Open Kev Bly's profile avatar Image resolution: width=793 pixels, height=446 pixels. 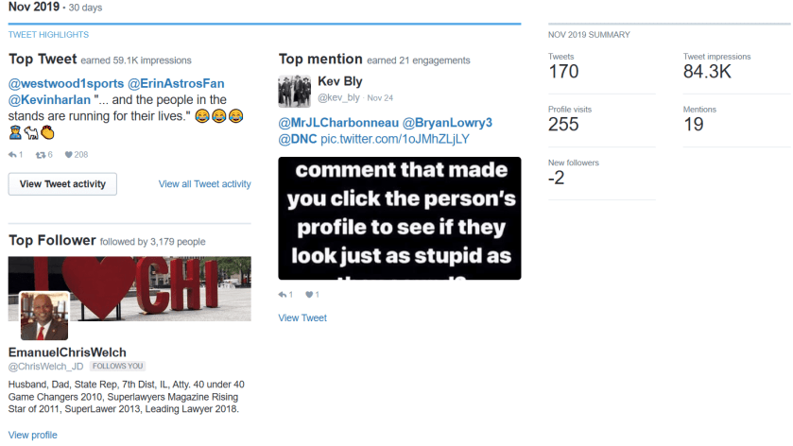click(x=294, y=92)
